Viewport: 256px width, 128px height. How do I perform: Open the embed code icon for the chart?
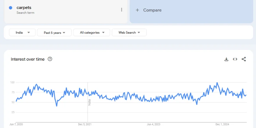(235, 59)
